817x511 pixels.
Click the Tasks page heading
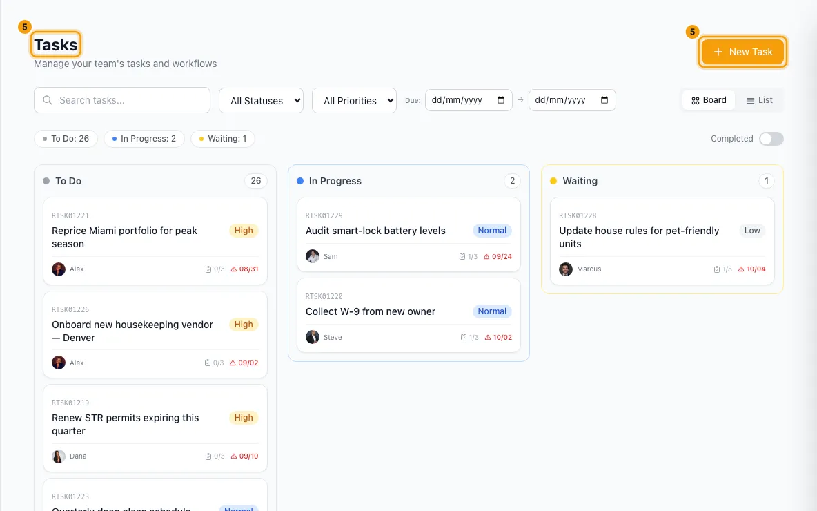(56, 44)
